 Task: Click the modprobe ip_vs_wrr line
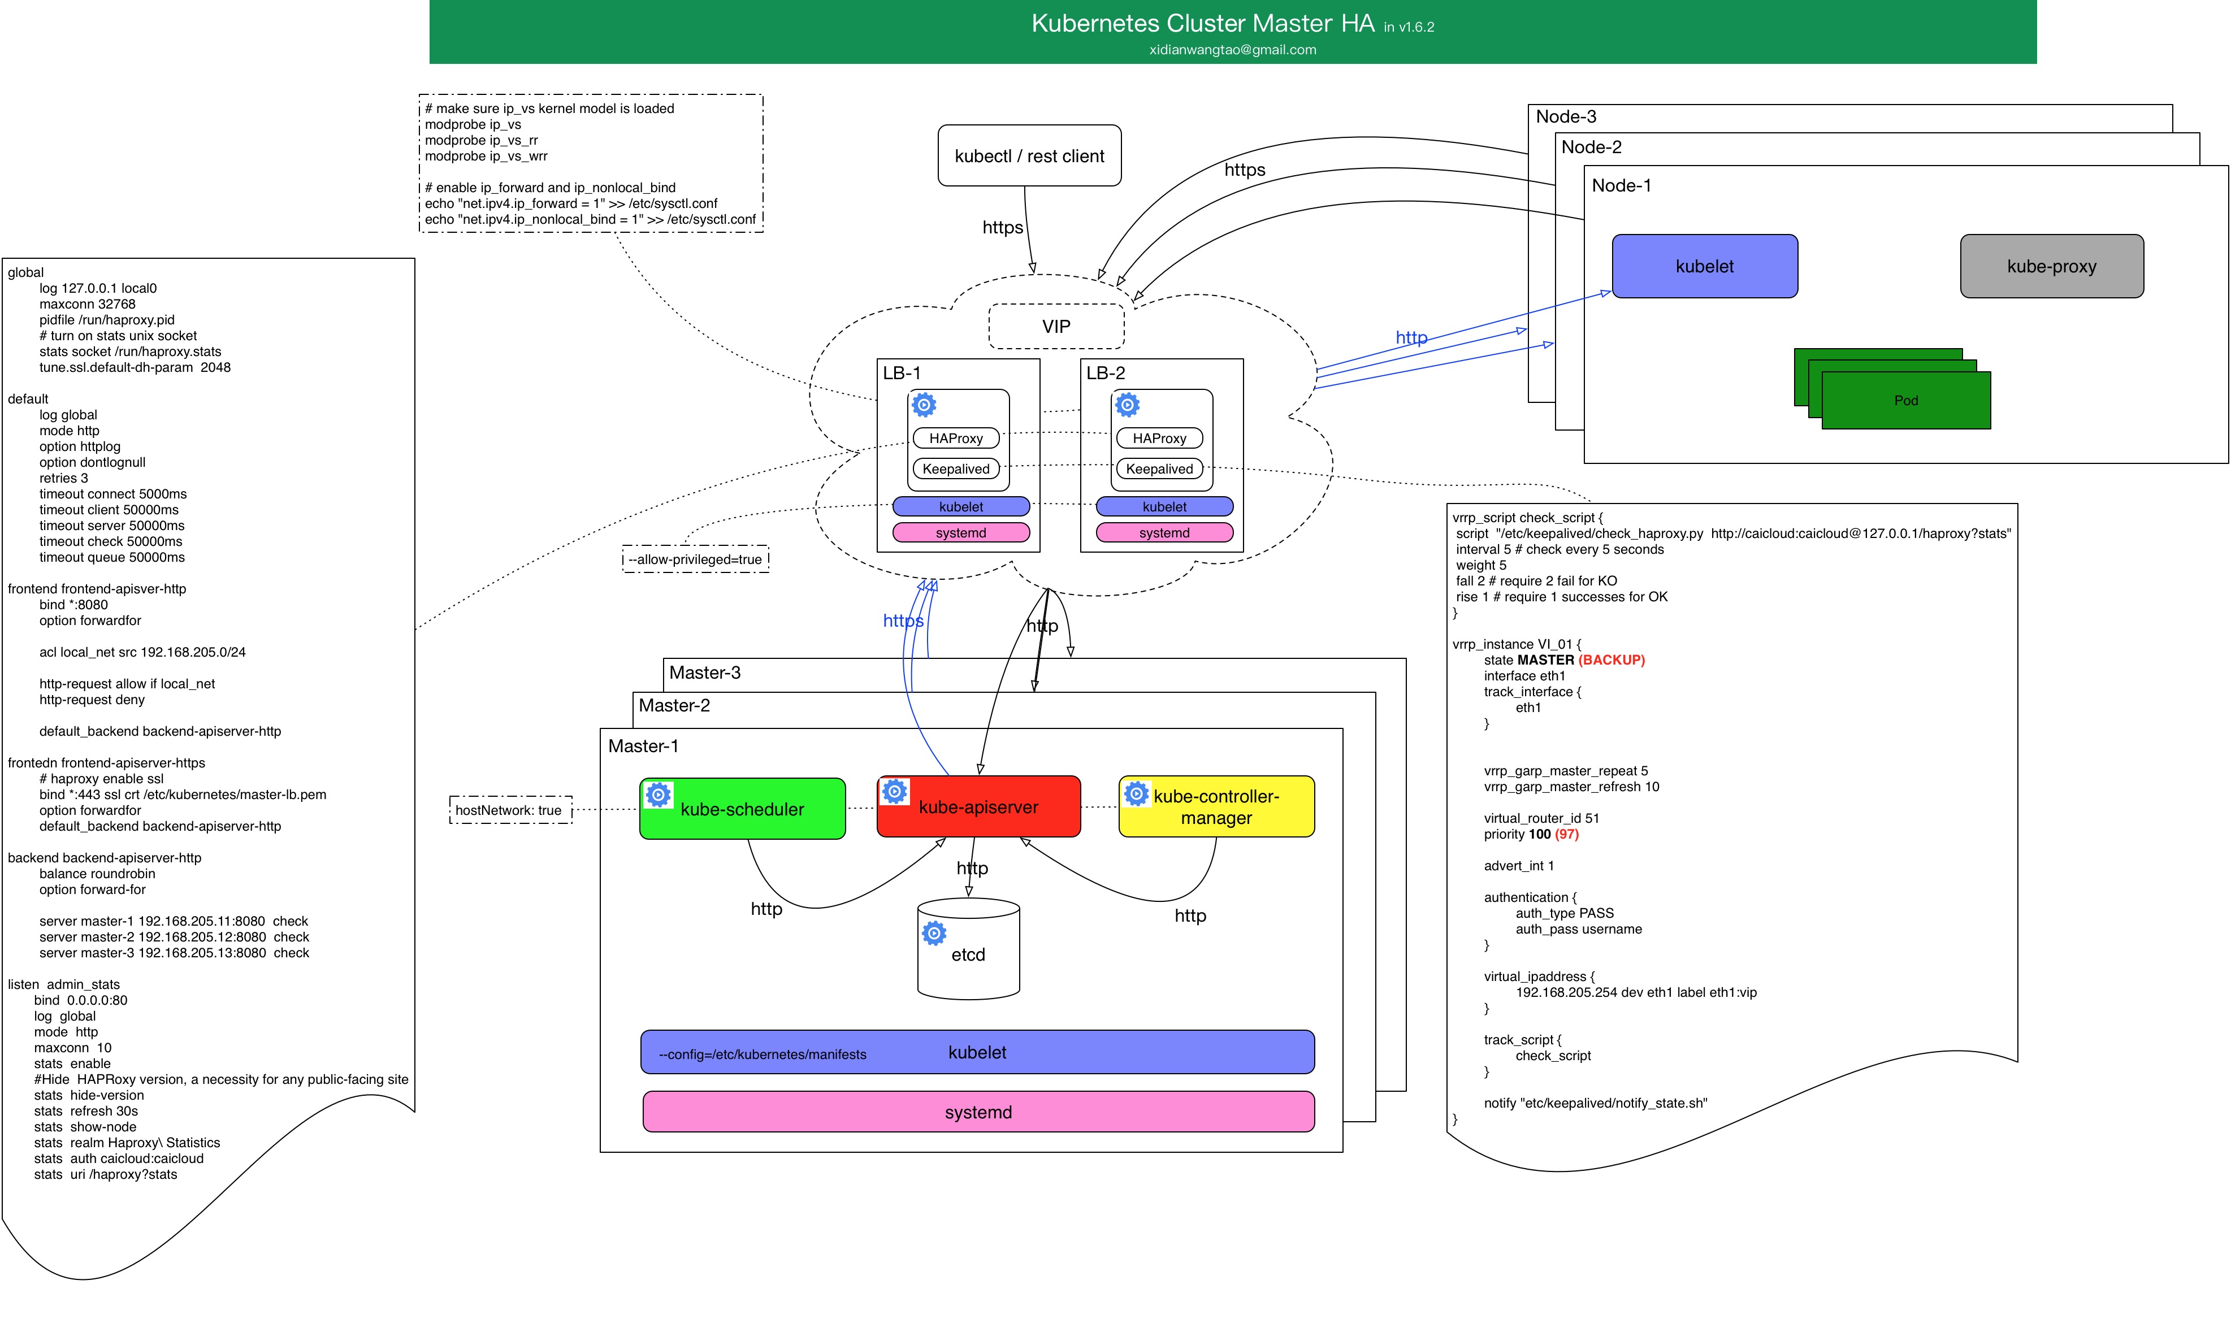pyautogui.click(x=486, y=156)
